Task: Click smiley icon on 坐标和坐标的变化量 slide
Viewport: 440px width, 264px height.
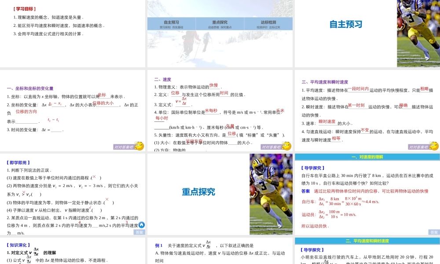Action: tap(139, 146)
